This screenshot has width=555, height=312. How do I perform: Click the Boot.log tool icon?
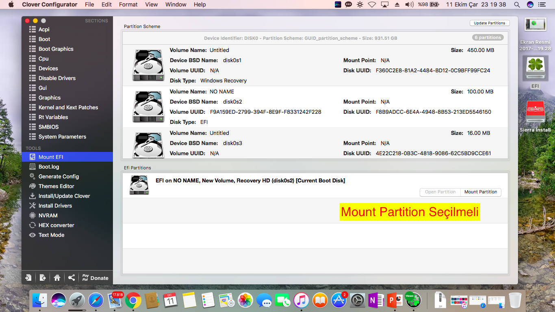pyautogui.click(x=33, y=167)
